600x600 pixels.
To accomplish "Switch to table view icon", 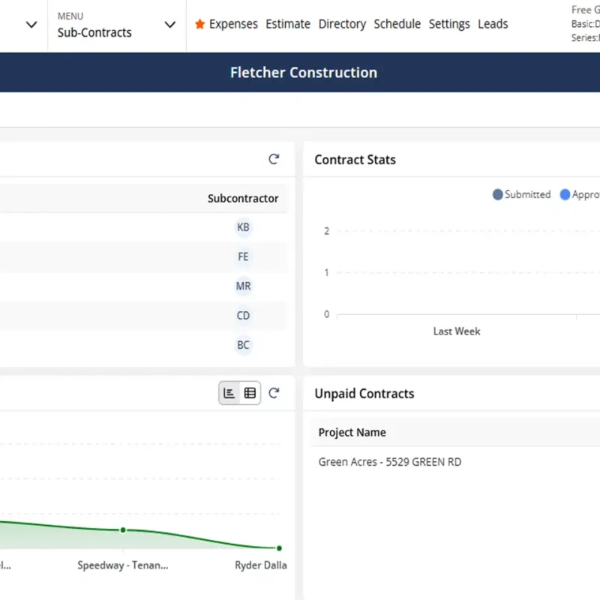I will 250,393.
